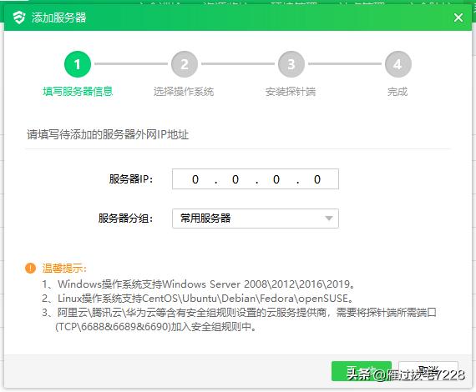
Task: Click the 选择操作系统 step label
Action: coord(184,91)
